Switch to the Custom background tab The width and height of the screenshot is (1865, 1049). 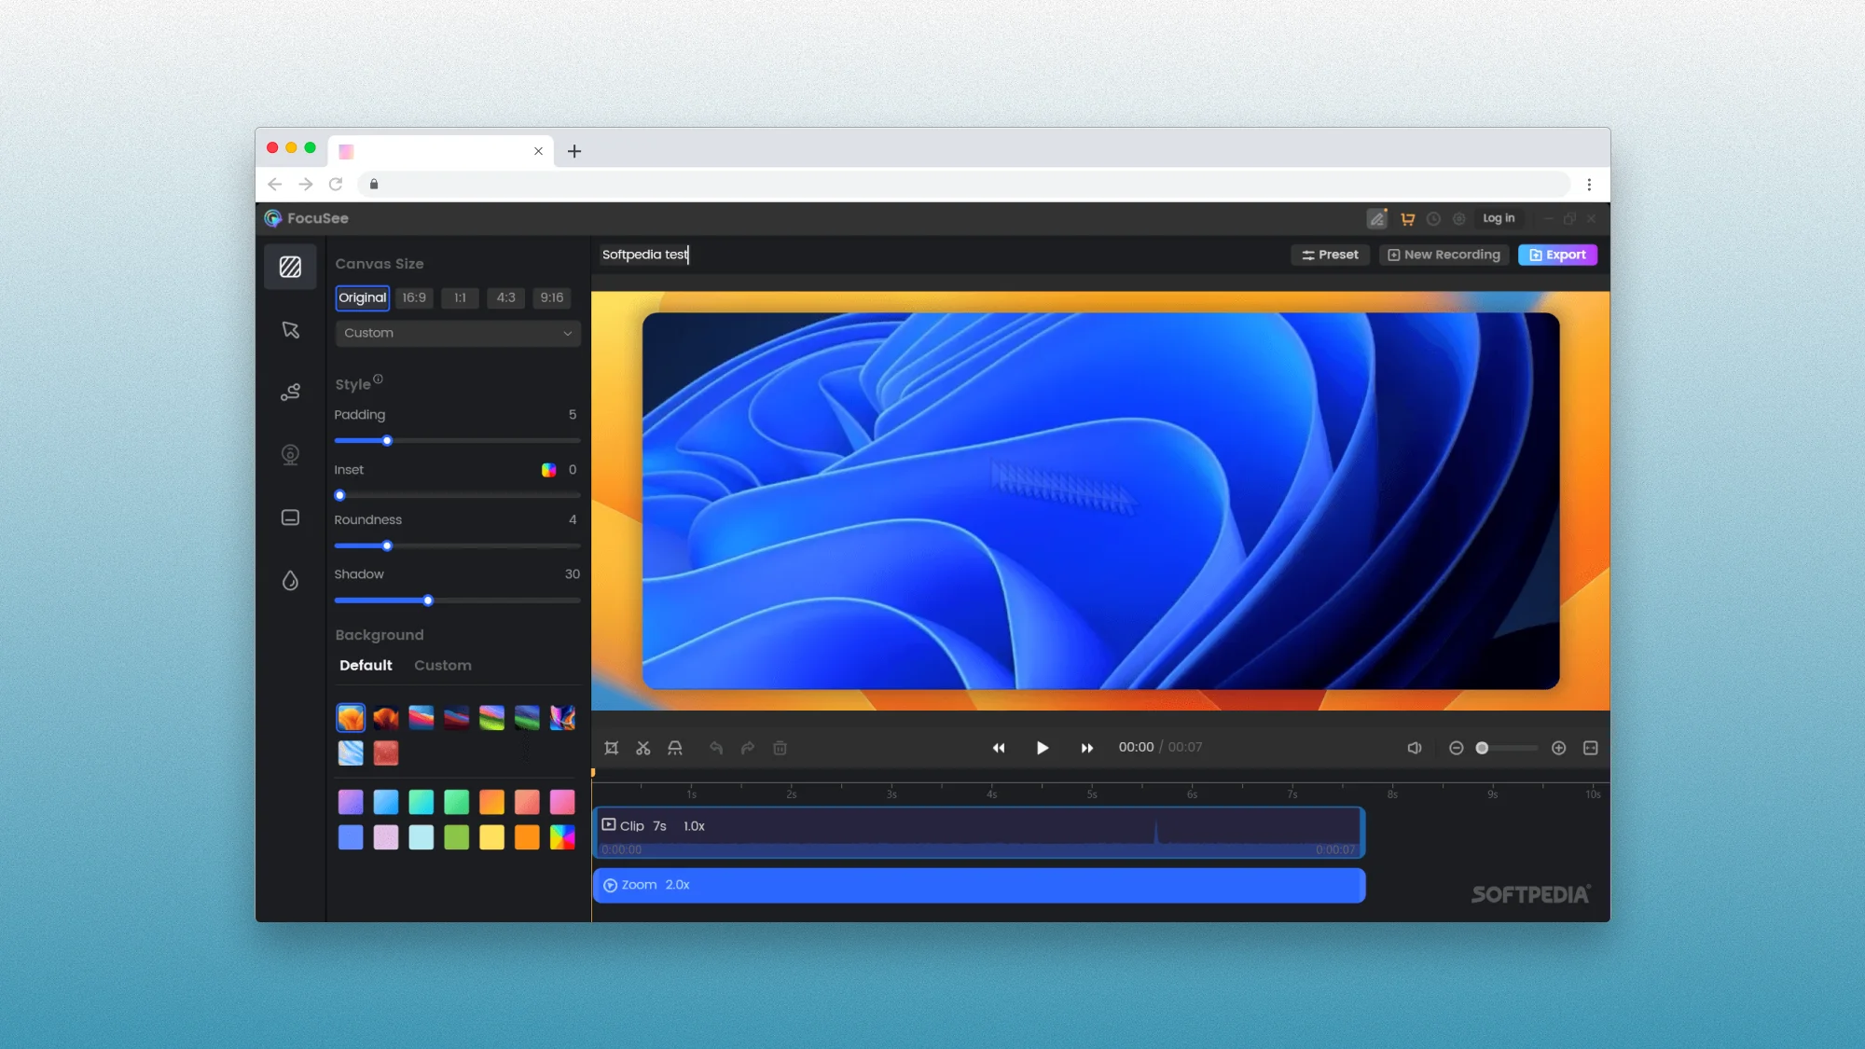(x=442, y=665)
